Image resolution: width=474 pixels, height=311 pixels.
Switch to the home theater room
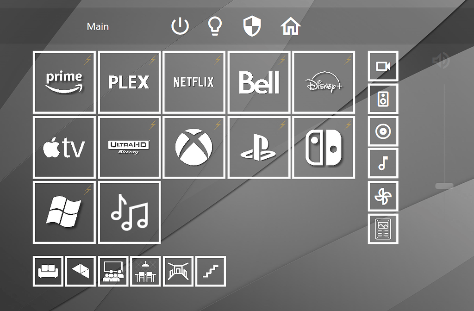click(x=112, y=271)
